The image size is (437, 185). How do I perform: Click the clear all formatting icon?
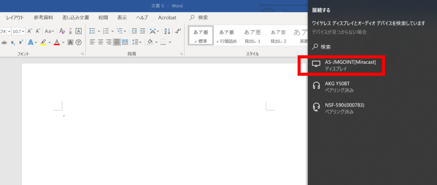pos(62,31)
